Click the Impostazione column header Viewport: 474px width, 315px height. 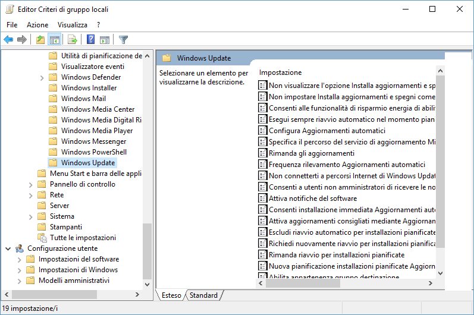tap(281, 73)
